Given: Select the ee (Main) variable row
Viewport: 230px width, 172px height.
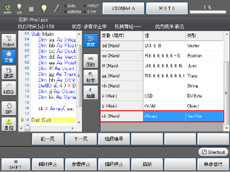Looking at the screenshot, I should (162, 56).
